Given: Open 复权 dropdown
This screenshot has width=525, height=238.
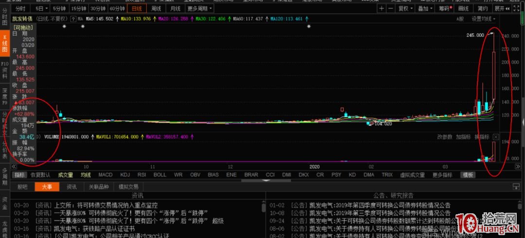Looking at the screenshot, I should pyautogui.click(x=405, y=9).
